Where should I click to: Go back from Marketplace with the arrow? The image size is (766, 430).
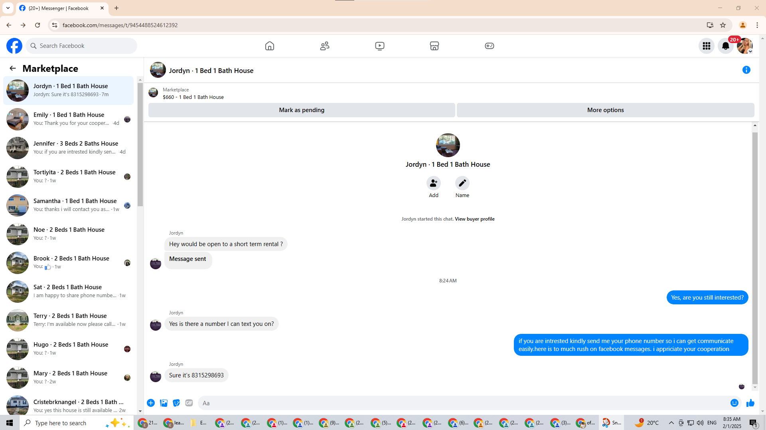pyautogui.click(x=13, y=68)
